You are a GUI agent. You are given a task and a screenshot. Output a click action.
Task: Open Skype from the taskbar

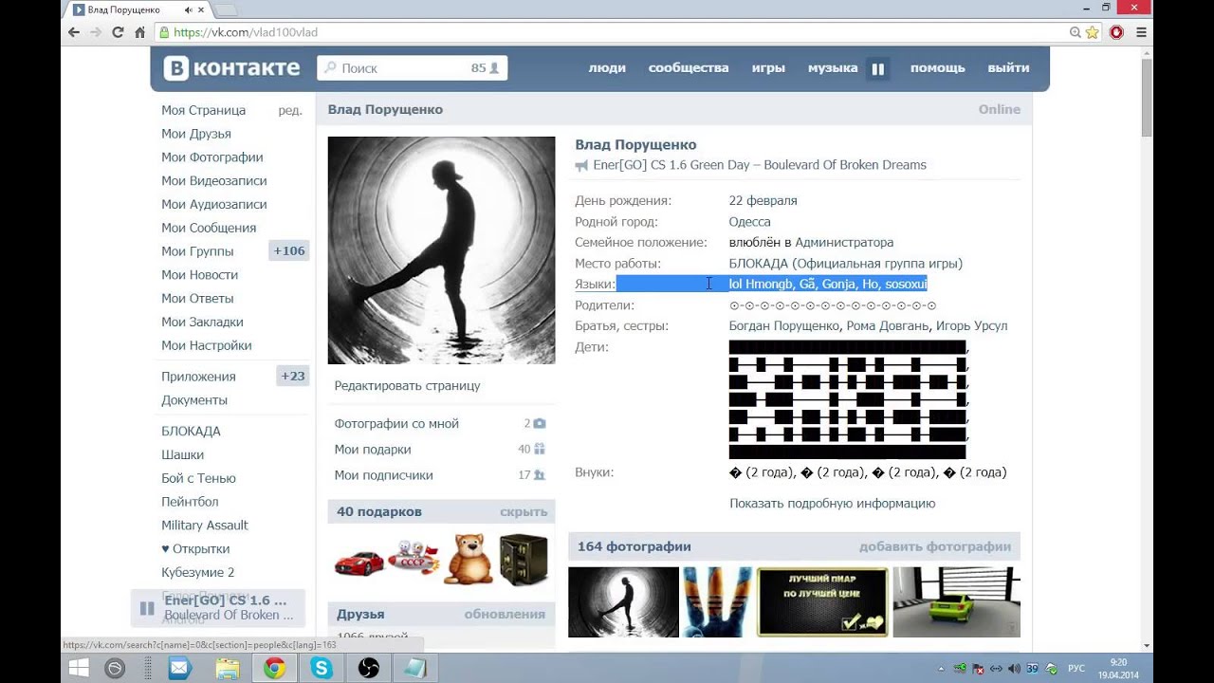[x=322, y=668]
